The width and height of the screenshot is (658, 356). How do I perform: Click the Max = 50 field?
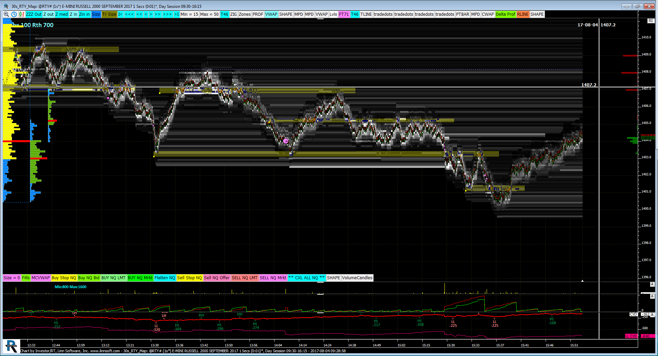click(209, 14)
